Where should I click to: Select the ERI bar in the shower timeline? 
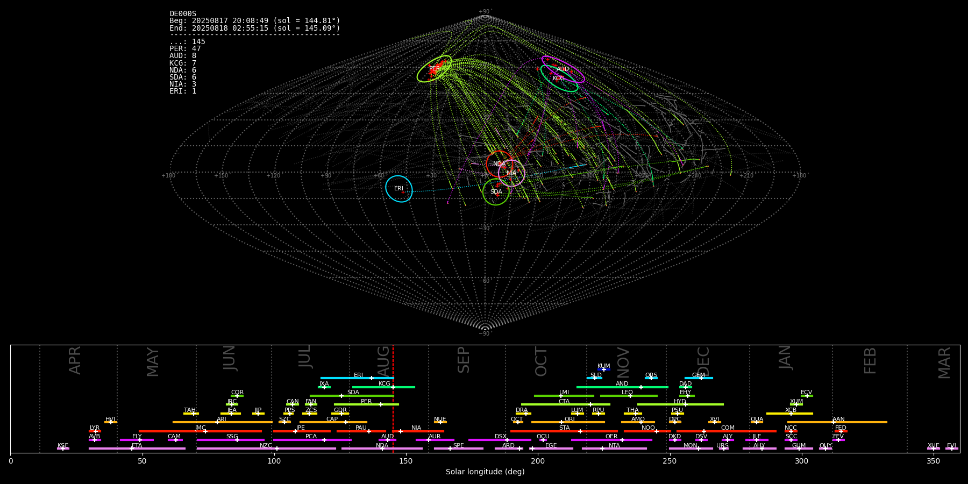[x=357, y=378]
